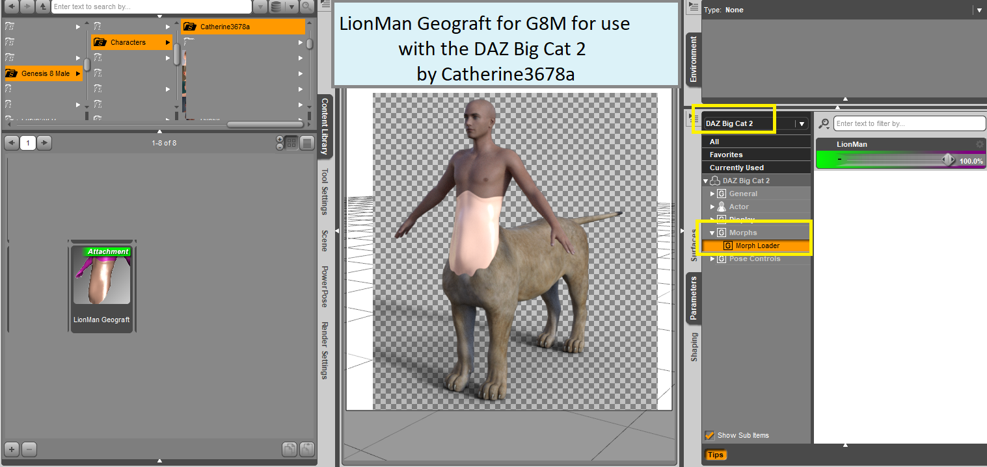Open the Surfaces tab
Viewport: 987px width, 467px height.
[x=694, y=244]
